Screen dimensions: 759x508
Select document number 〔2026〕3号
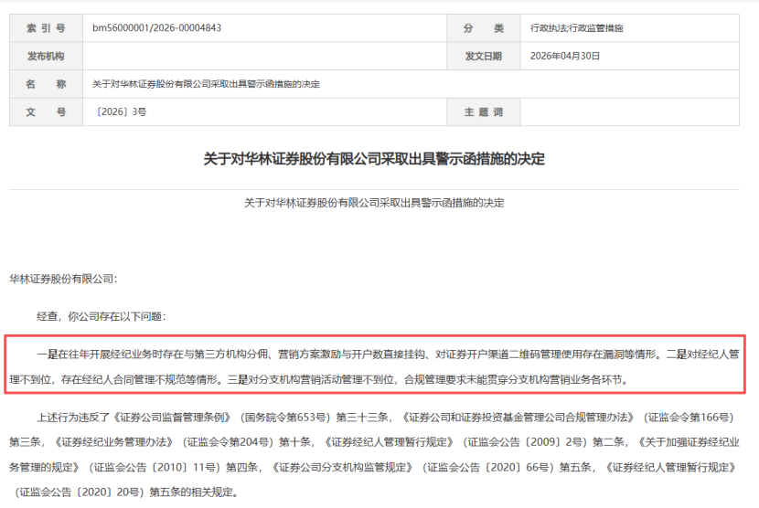pyautogui.click(x=120, y=112)
